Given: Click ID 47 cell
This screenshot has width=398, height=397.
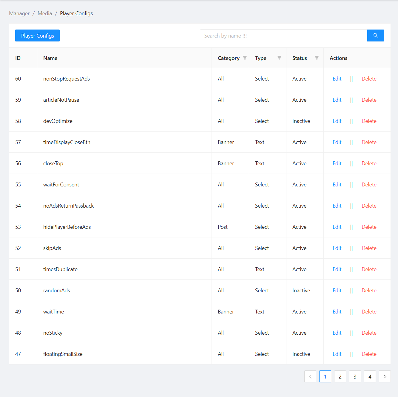Looking at the screenshot, I should pyautogui.click(x=23, y=354).
